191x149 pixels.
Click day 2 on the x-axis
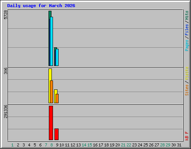(18, 145)
